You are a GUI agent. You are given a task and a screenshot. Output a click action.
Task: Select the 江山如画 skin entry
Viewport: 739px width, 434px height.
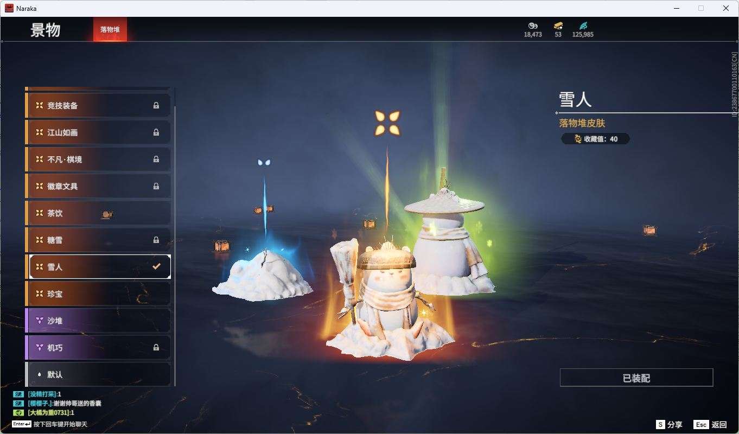[98, 132]
